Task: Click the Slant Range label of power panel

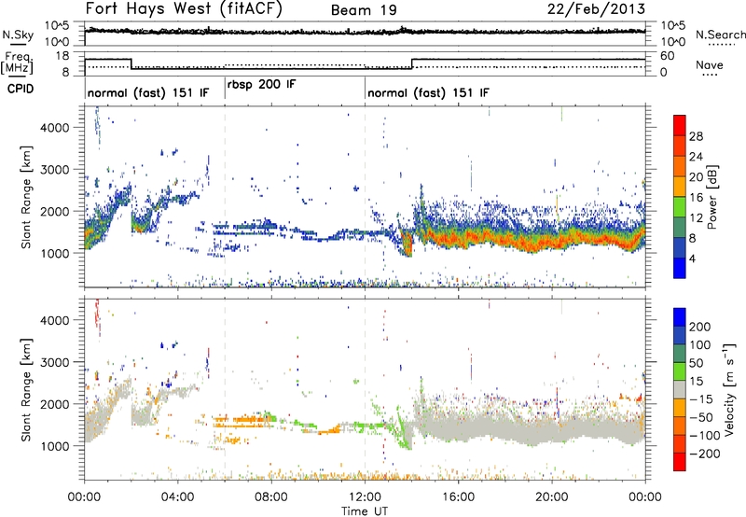Action: (x=26, y=197)
